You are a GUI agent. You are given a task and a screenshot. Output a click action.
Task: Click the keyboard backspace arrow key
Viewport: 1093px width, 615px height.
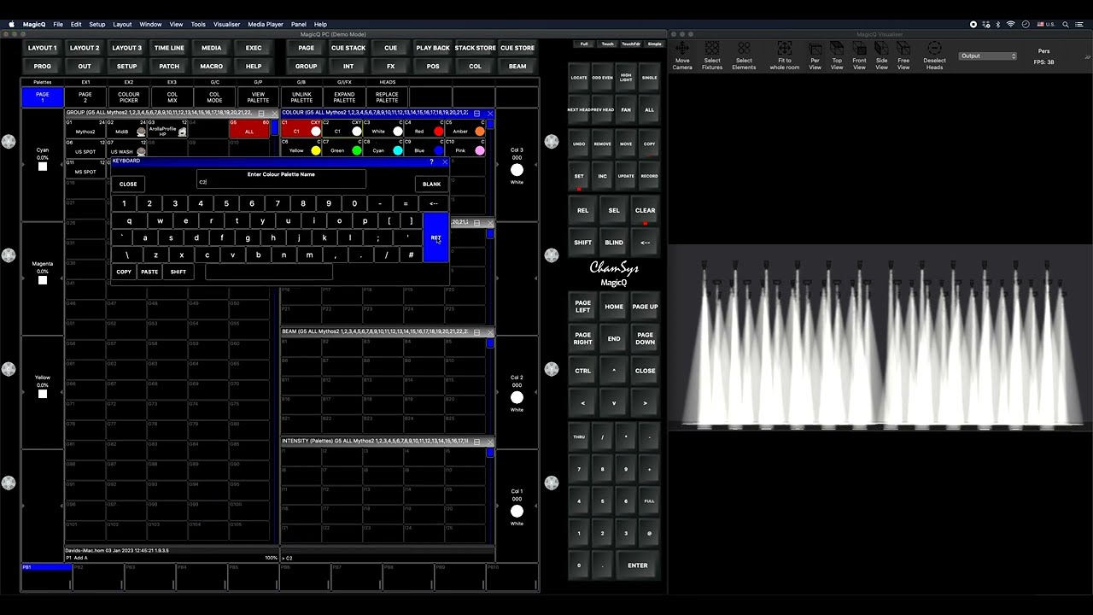[434, 203]
